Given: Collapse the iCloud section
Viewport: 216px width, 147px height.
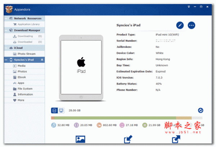Looking at the screenshot, I should point(6,48).
